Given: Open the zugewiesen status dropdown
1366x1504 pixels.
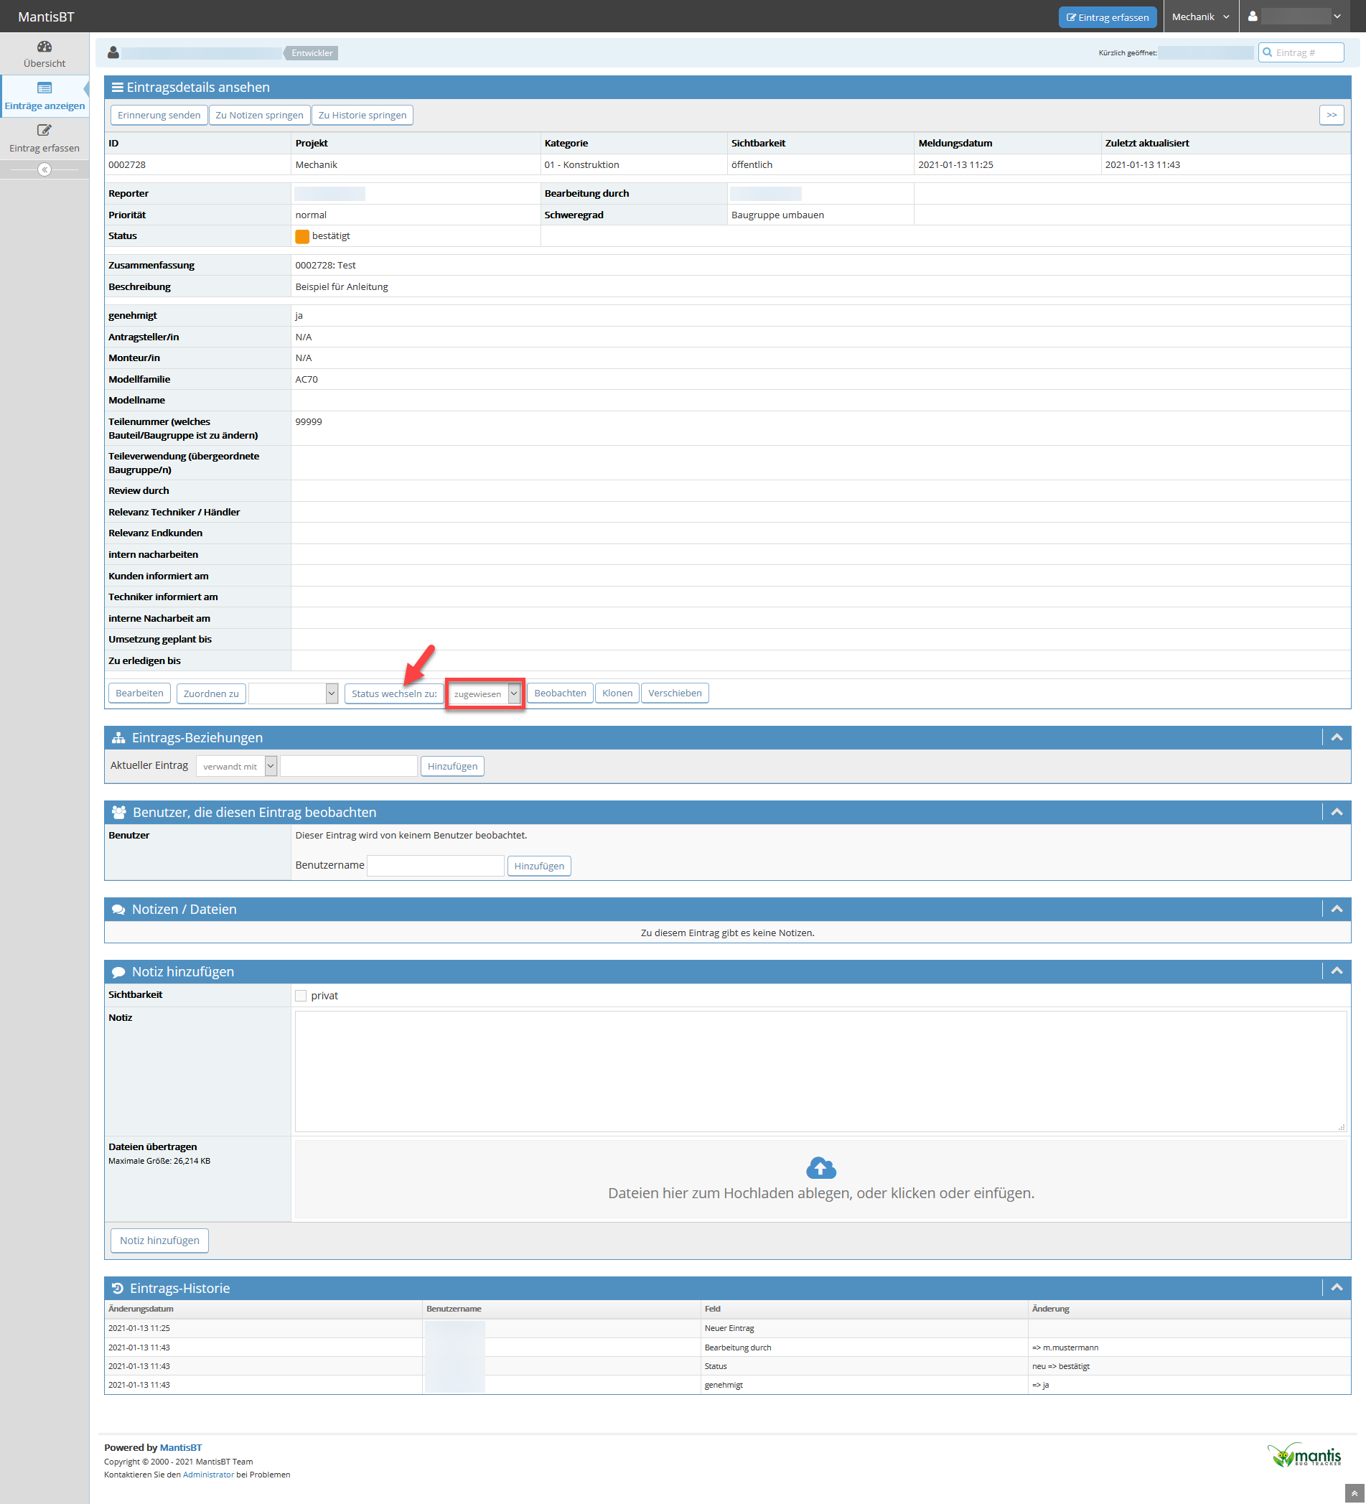Looking at the screenshot, I should 486,693.
